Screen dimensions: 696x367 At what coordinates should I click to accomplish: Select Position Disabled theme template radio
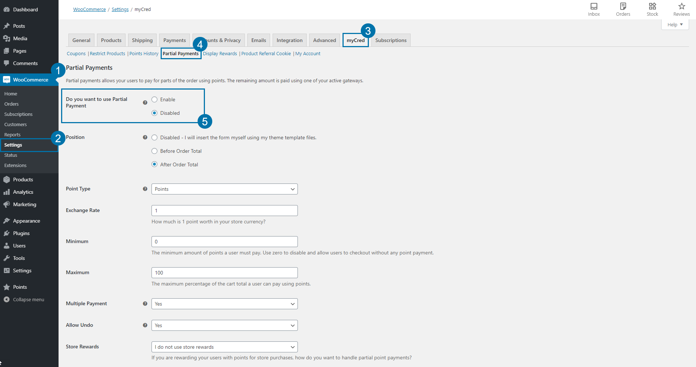tap(154, 137)
